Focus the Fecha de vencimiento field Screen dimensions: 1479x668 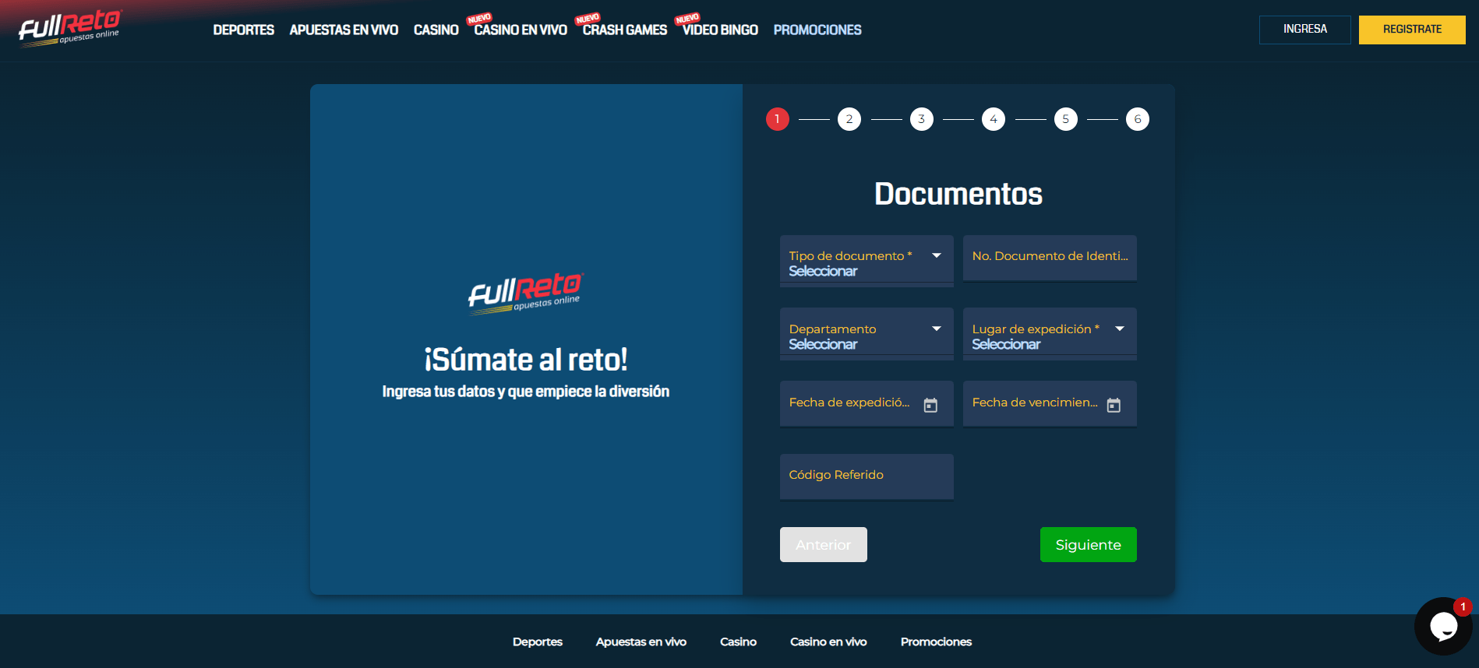pyautogui.click(x=1050, y=403)
